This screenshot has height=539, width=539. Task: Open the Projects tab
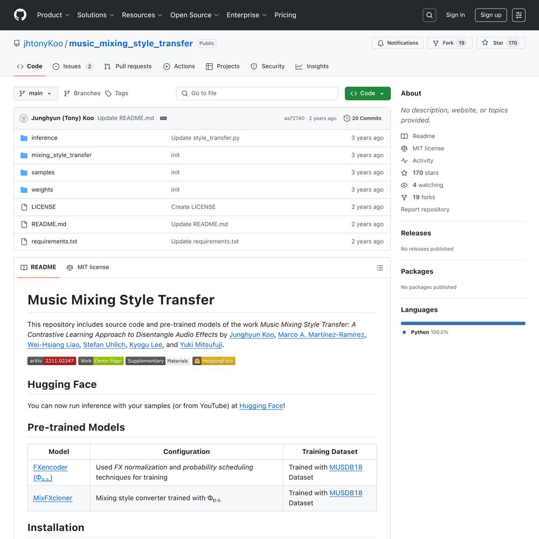[x=223, y=66]
